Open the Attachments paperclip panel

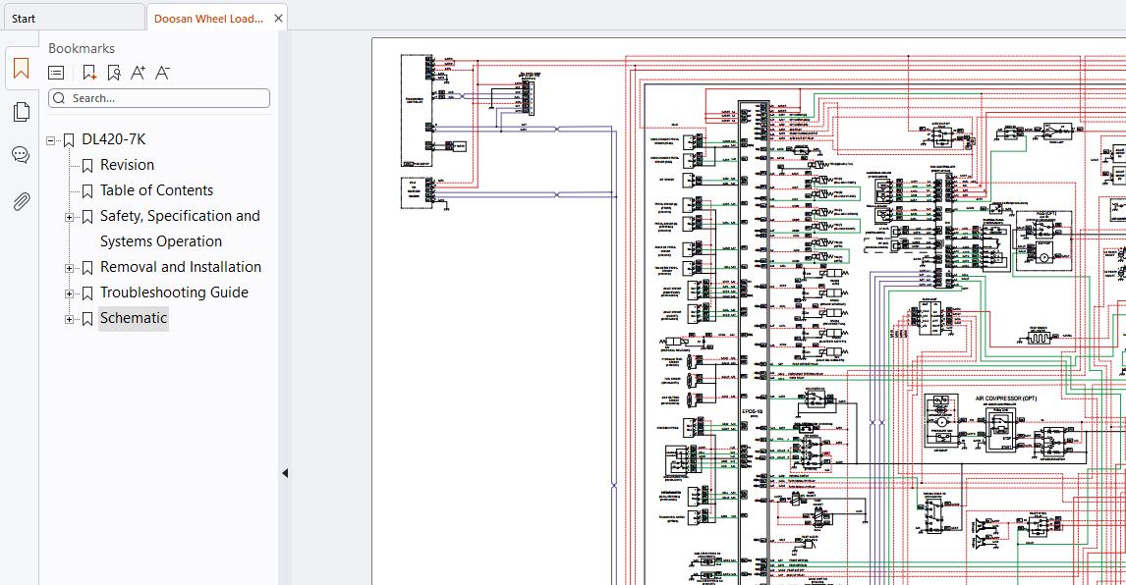(x=22, y=201)
